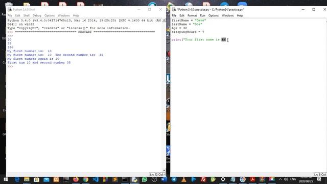Click practice.py editor title bar icon
This screenshot has height=184, width=327.
(174, 9)
